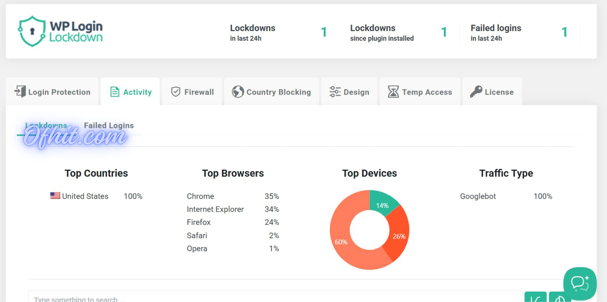Click the Country Blocking globe icon
607x302 pixels.
238,92
